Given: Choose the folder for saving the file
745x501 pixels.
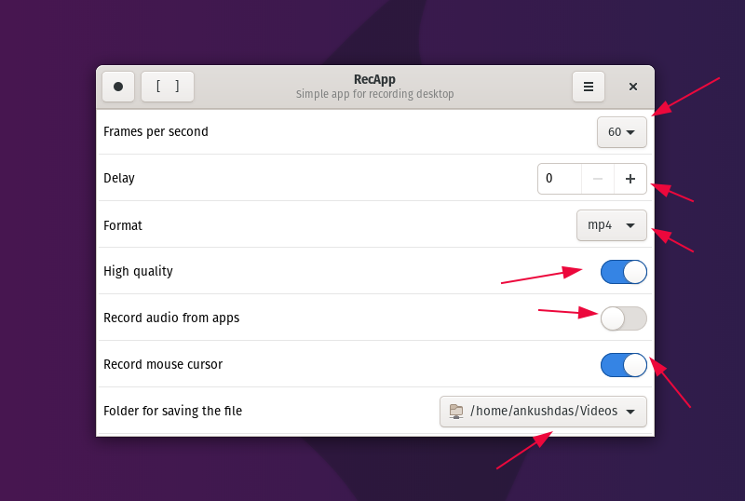Looking at the screenshot, I should (543, 412).
